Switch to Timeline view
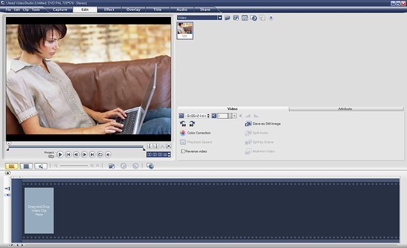The width and height of the screenshot is (407, 248). [26, 166]
